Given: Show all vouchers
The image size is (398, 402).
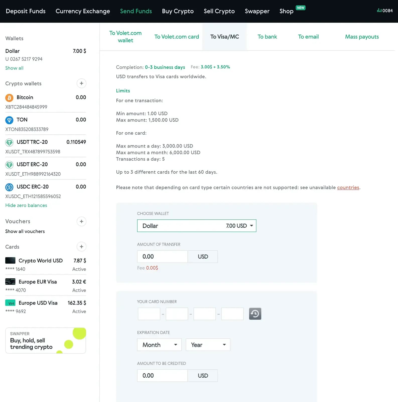Looking at the screenshot, I should pos(25,231).
